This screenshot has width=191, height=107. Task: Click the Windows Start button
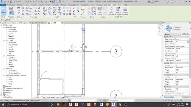coord(3,104)
